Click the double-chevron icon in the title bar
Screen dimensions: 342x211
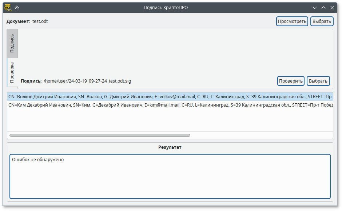17,7
